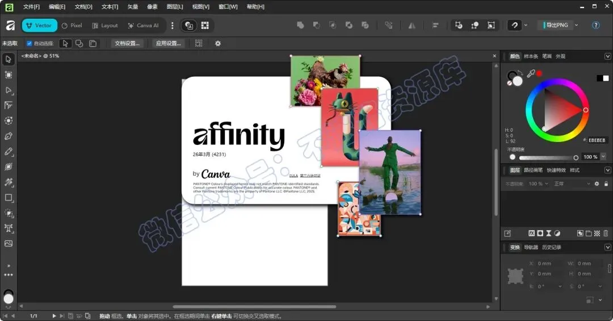613x321 pixels.
Task: Select the Artistic Text tool
Action: (x=8, y=228)
